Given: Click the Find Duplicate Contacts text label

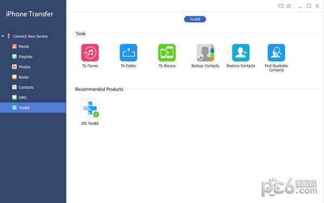Looking at the screenshot, I should click(276, 68).
